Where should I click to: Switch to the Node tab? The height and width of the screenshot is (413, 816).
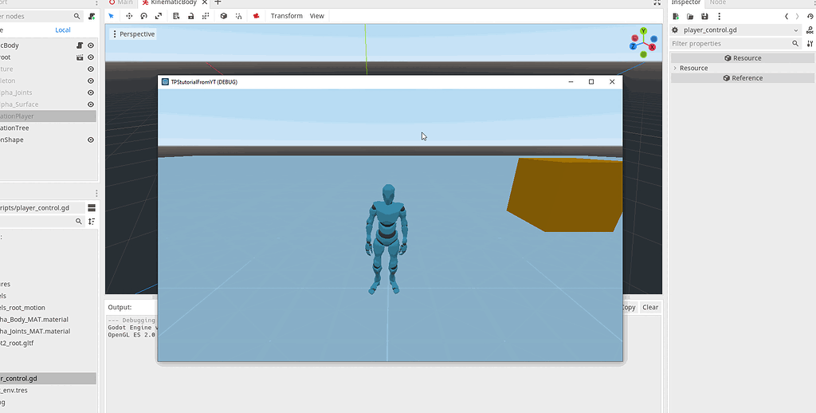[x=718, y=2]
